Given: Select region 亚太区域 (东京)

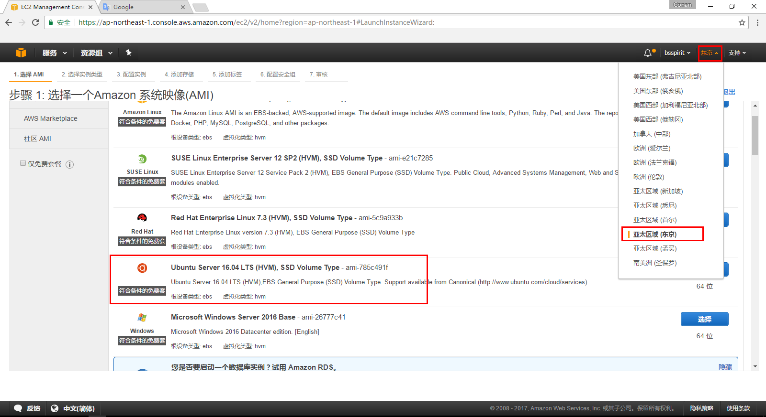Looking at the screenshot, I should tap(655, 234).
